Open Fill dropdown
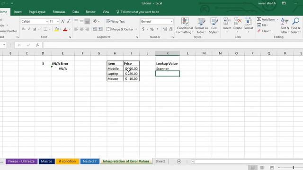The height and width of the screenshot is (170, 303). tap(263, 25)
